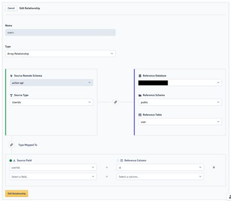Click the Source Type text icon
This screenshot has height=201, width=231.
click(11, 95)
